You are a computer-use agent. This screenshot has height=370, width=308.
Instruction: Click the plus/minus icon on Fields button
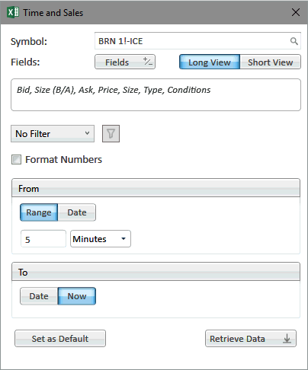(x=148, y=62)
